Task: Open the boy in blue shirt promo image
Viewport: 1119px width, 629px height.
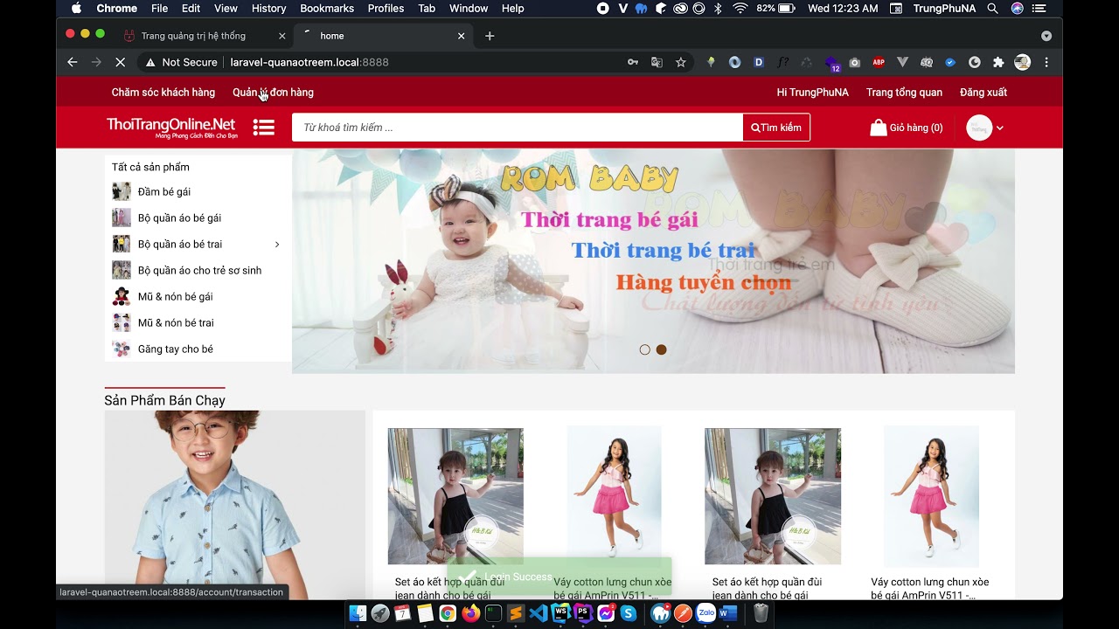Action: pos(234,505)
